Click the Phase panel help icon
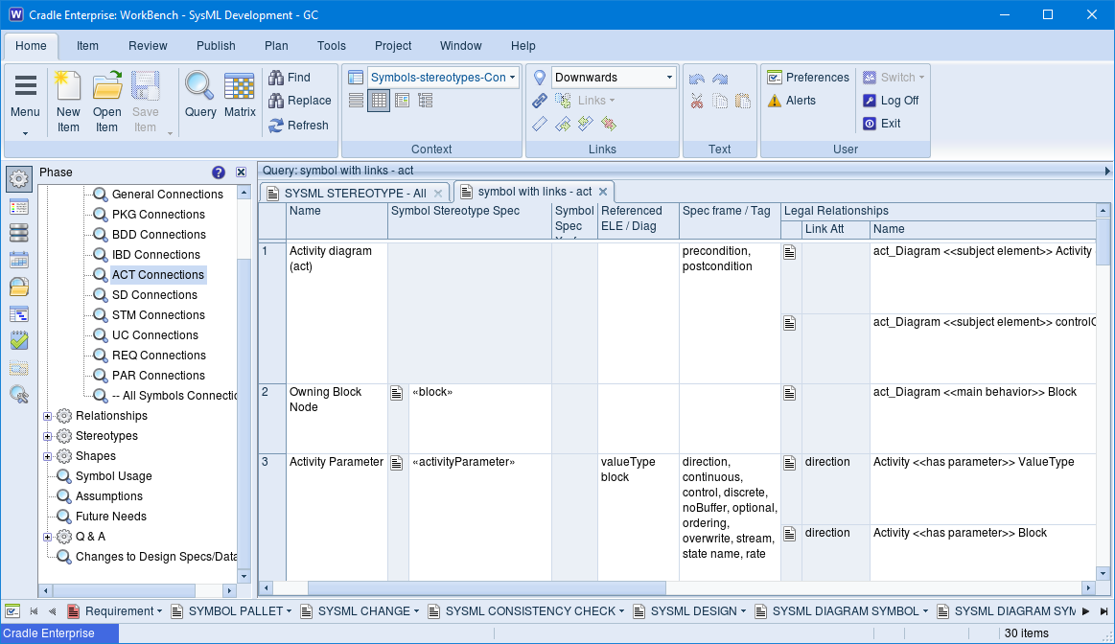The height and width of the screenshot is (644, 1115). [219, 172]
